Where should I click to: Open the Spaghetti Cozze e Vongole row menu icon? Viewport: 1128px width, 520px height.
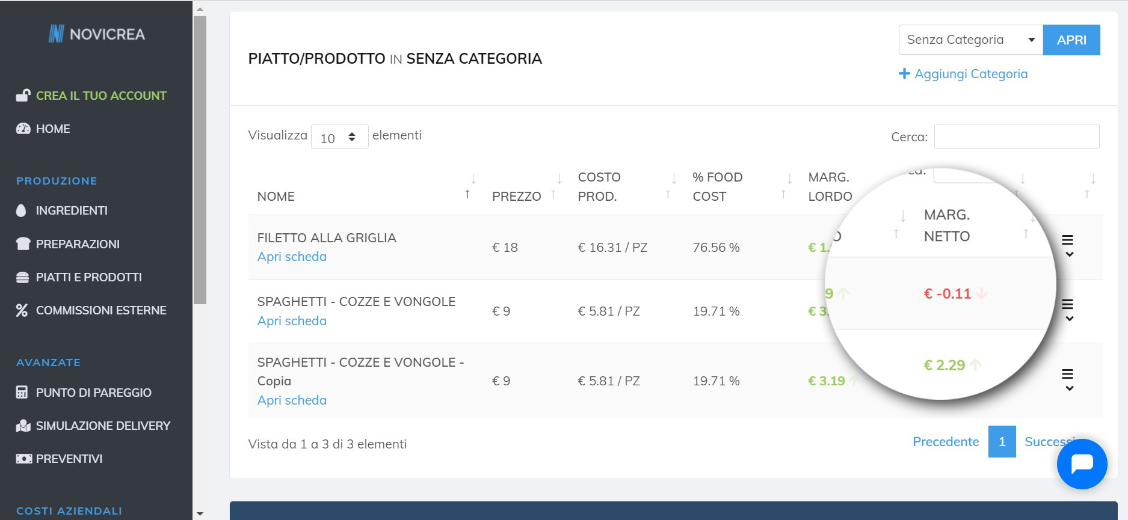(1068, 310)
